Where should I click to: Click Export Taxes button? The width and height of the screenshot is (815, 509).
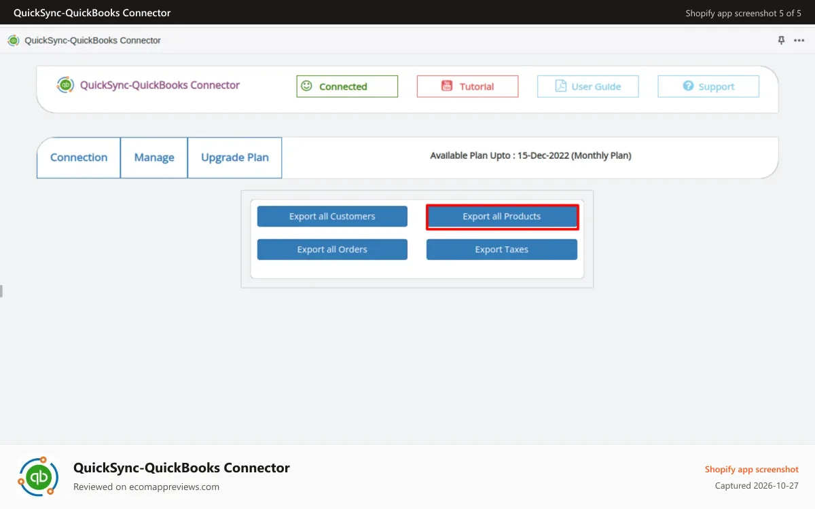point(502,250)
